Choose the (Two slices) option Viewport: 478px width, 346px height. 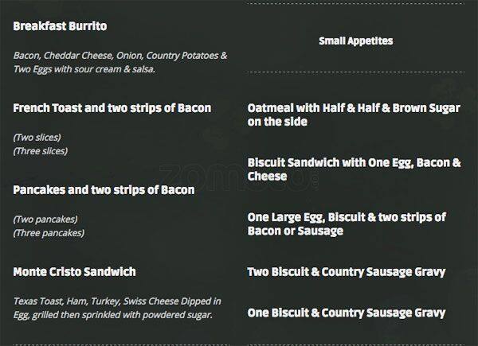pyautogui.click(x=37, y=137)
